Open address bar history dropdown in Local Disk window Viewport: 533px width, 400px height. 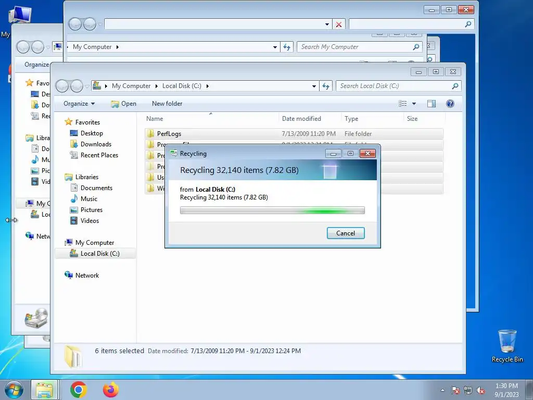[x=314, y=86]
